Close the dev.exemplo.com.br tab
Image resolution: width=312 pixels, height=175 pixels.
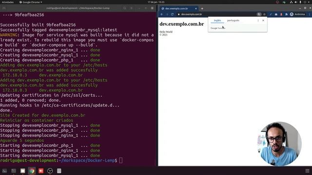(x=196, y=9)
